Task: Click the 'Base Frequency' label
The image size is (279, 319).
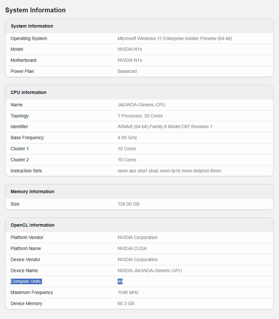Action: [27, 138]
